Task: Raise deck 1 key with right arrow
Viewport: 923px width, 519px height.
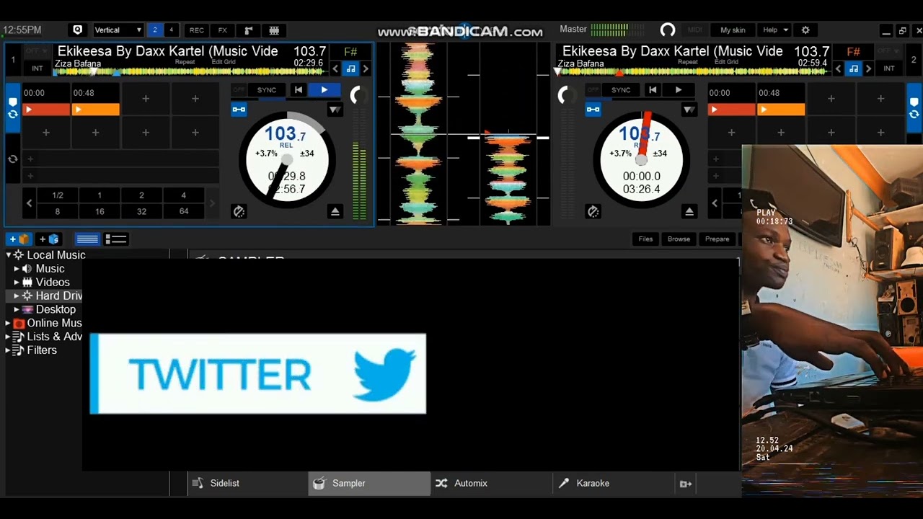Action: click(366, 69)
